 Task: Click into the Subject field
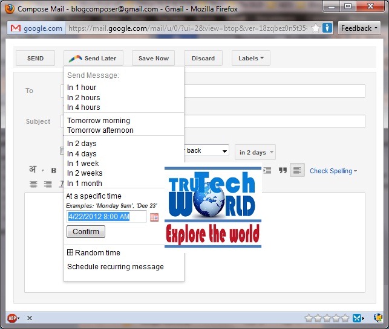(x=275, y=121)
